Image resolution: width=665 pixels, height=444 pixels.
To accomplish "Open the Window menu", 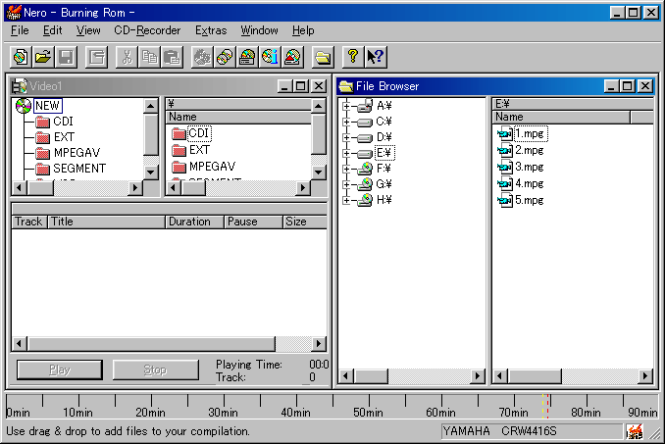I will [259, 30].
